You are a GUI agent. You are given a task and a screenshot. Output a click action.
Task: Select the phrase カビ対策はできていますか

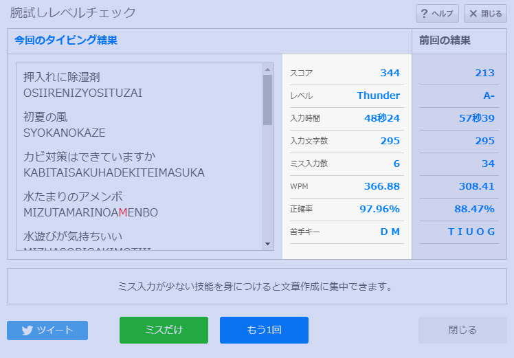pyautogui.click(x=89, y=157)
